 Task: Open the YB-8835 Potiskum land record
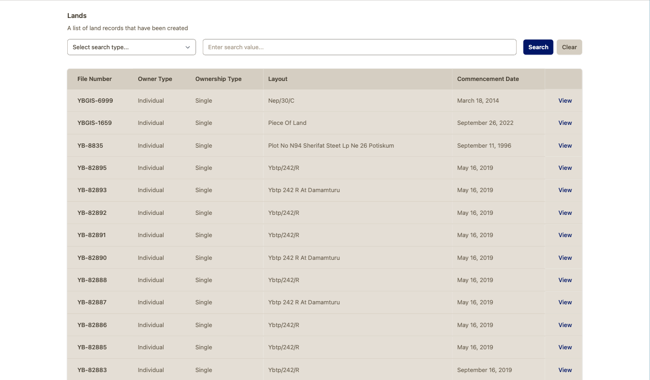tap(565, 146)
